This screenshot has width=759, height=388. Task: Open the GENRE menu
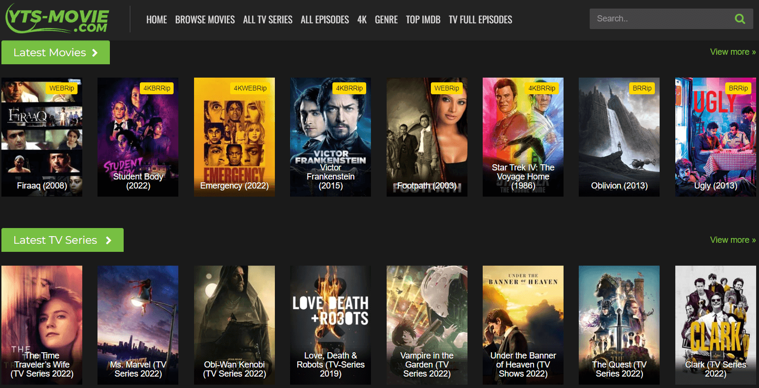pyautogui.click(x=386, y=20)
